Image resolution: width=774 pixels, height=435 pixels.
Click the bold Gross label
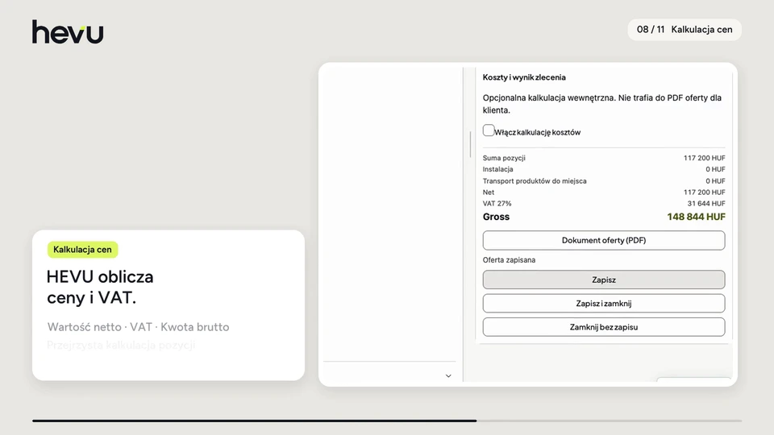click(x=496, y=217)
